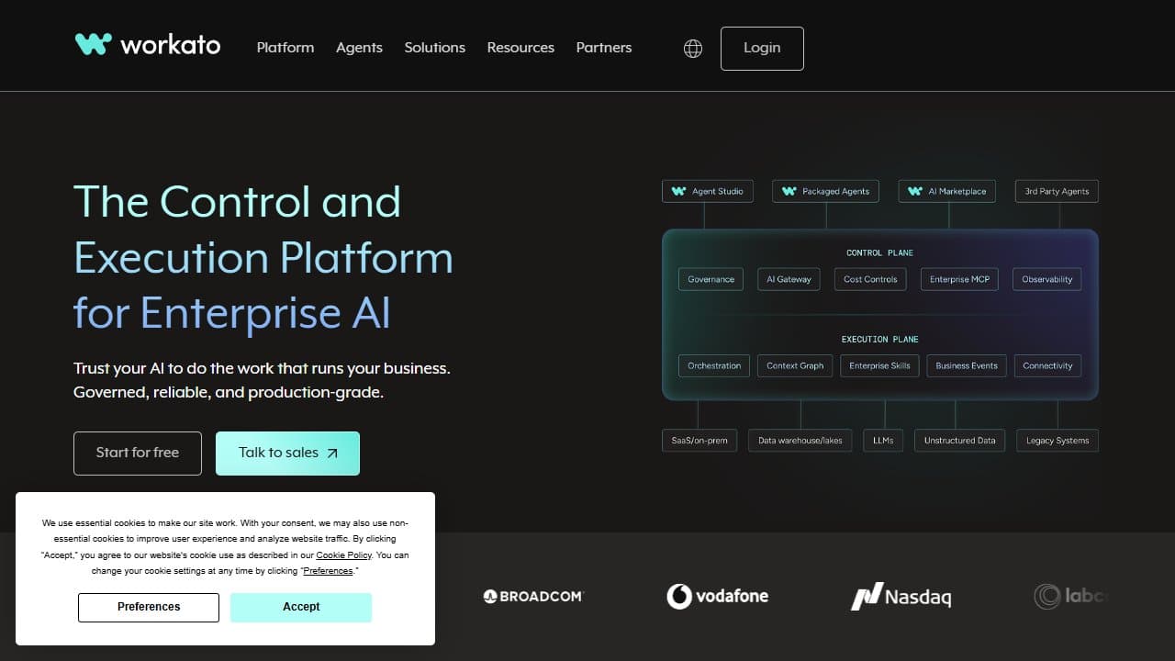Image resolution: width=1175 pixels, height=661 pixels.
Task: Click the Workato logo in header
Action: [148, 44]
